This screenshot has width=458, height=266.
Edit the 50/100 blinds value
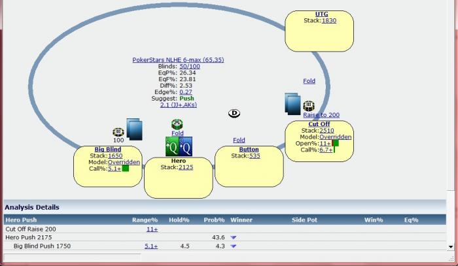[x=190, y=66]
